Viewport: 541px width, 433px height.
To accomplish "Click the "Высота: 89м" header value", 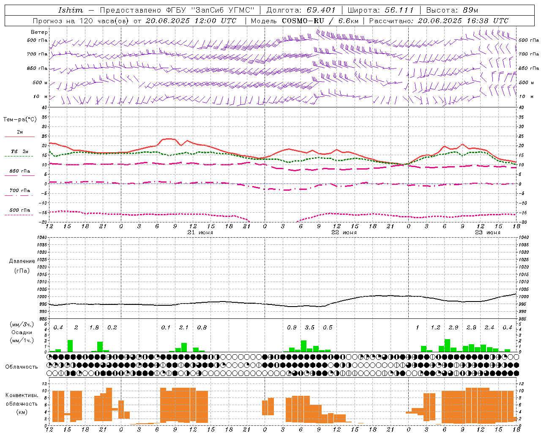I will click(452, 10).
